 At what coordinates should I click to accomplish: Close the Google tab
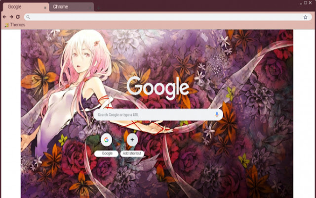[x=45, y=8]
